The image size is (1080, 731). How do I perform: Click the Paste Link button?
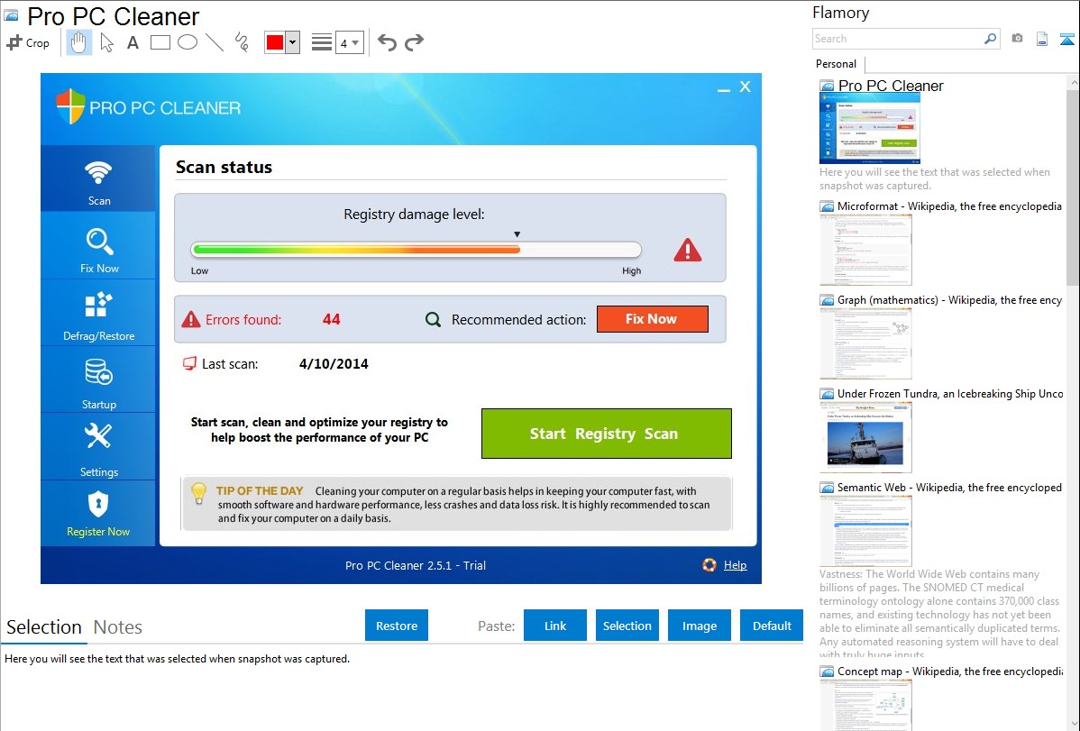tap(555, 626)
